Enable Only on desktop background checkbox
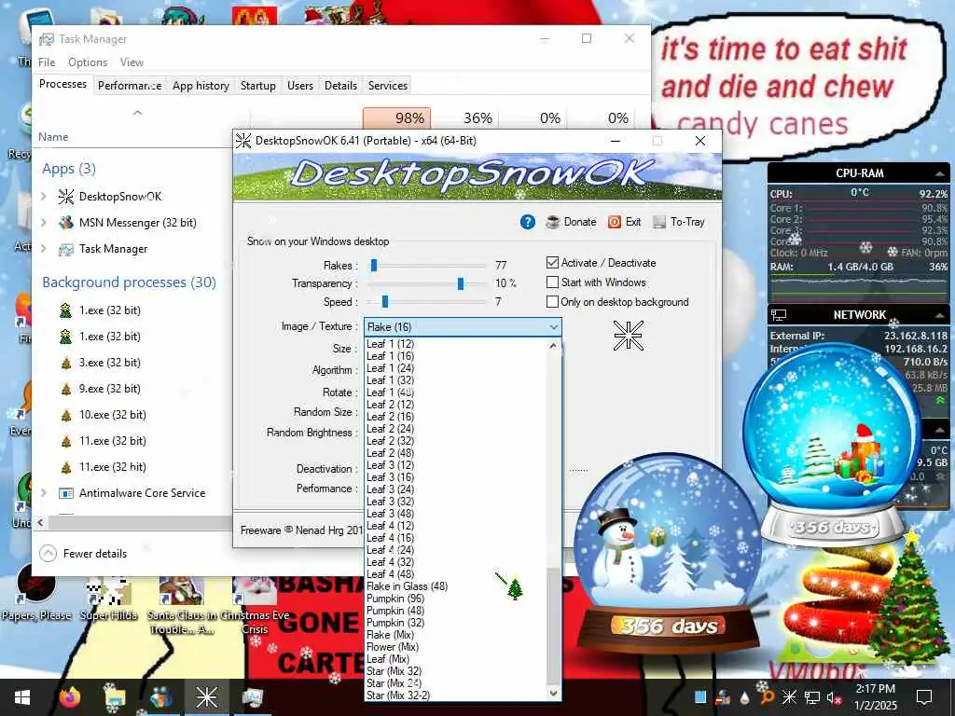Image resolution: width=955 pixels, height=716 pixels. point(552,302)
